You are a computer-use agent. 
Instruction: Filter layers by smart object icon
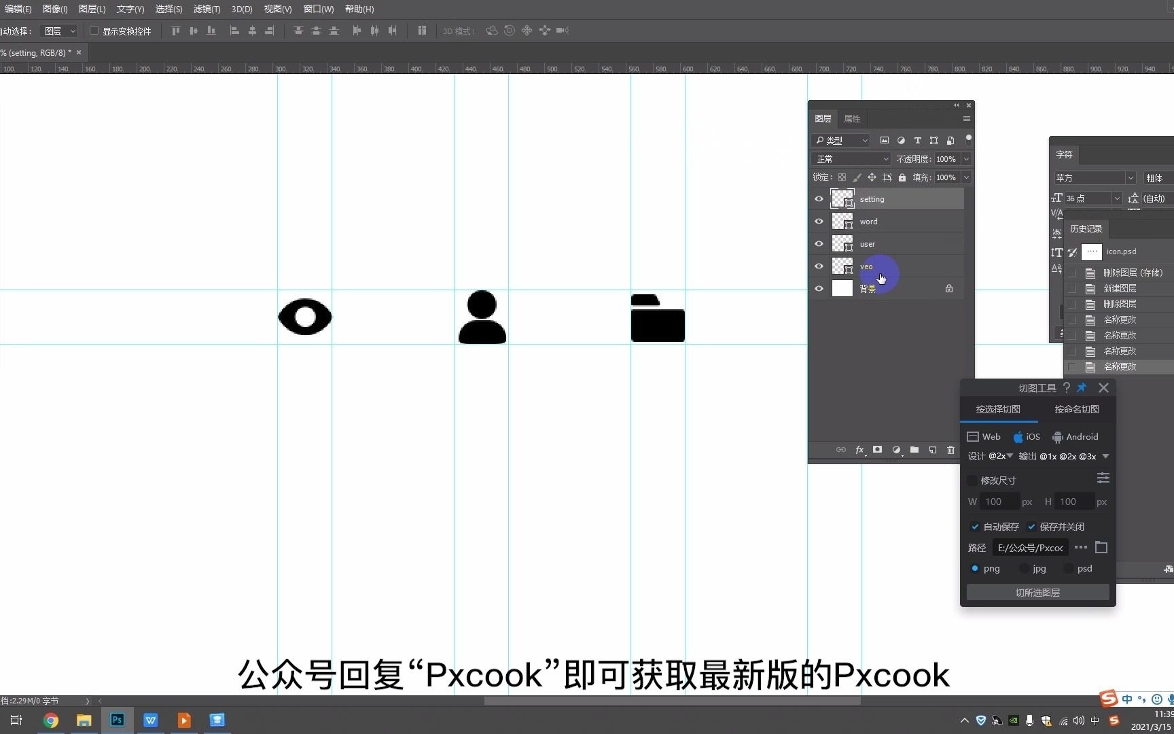(950, 141)
